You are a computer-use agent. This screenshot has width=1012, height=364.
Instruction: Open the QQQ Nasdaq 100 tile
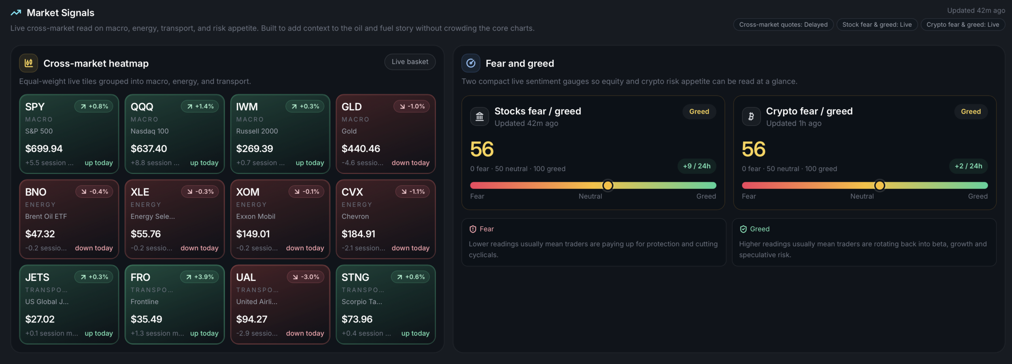tap(174, 134)
